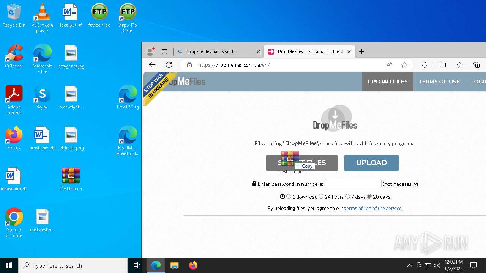Open Edge profile avatar
Screen dimensions: 486x273
(150, 51)
